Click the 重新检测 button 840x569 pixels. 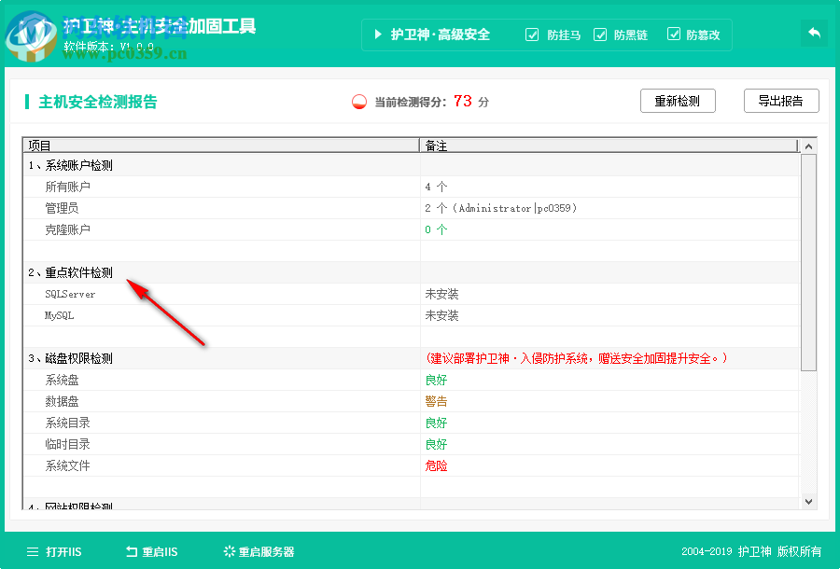point(678,101)
